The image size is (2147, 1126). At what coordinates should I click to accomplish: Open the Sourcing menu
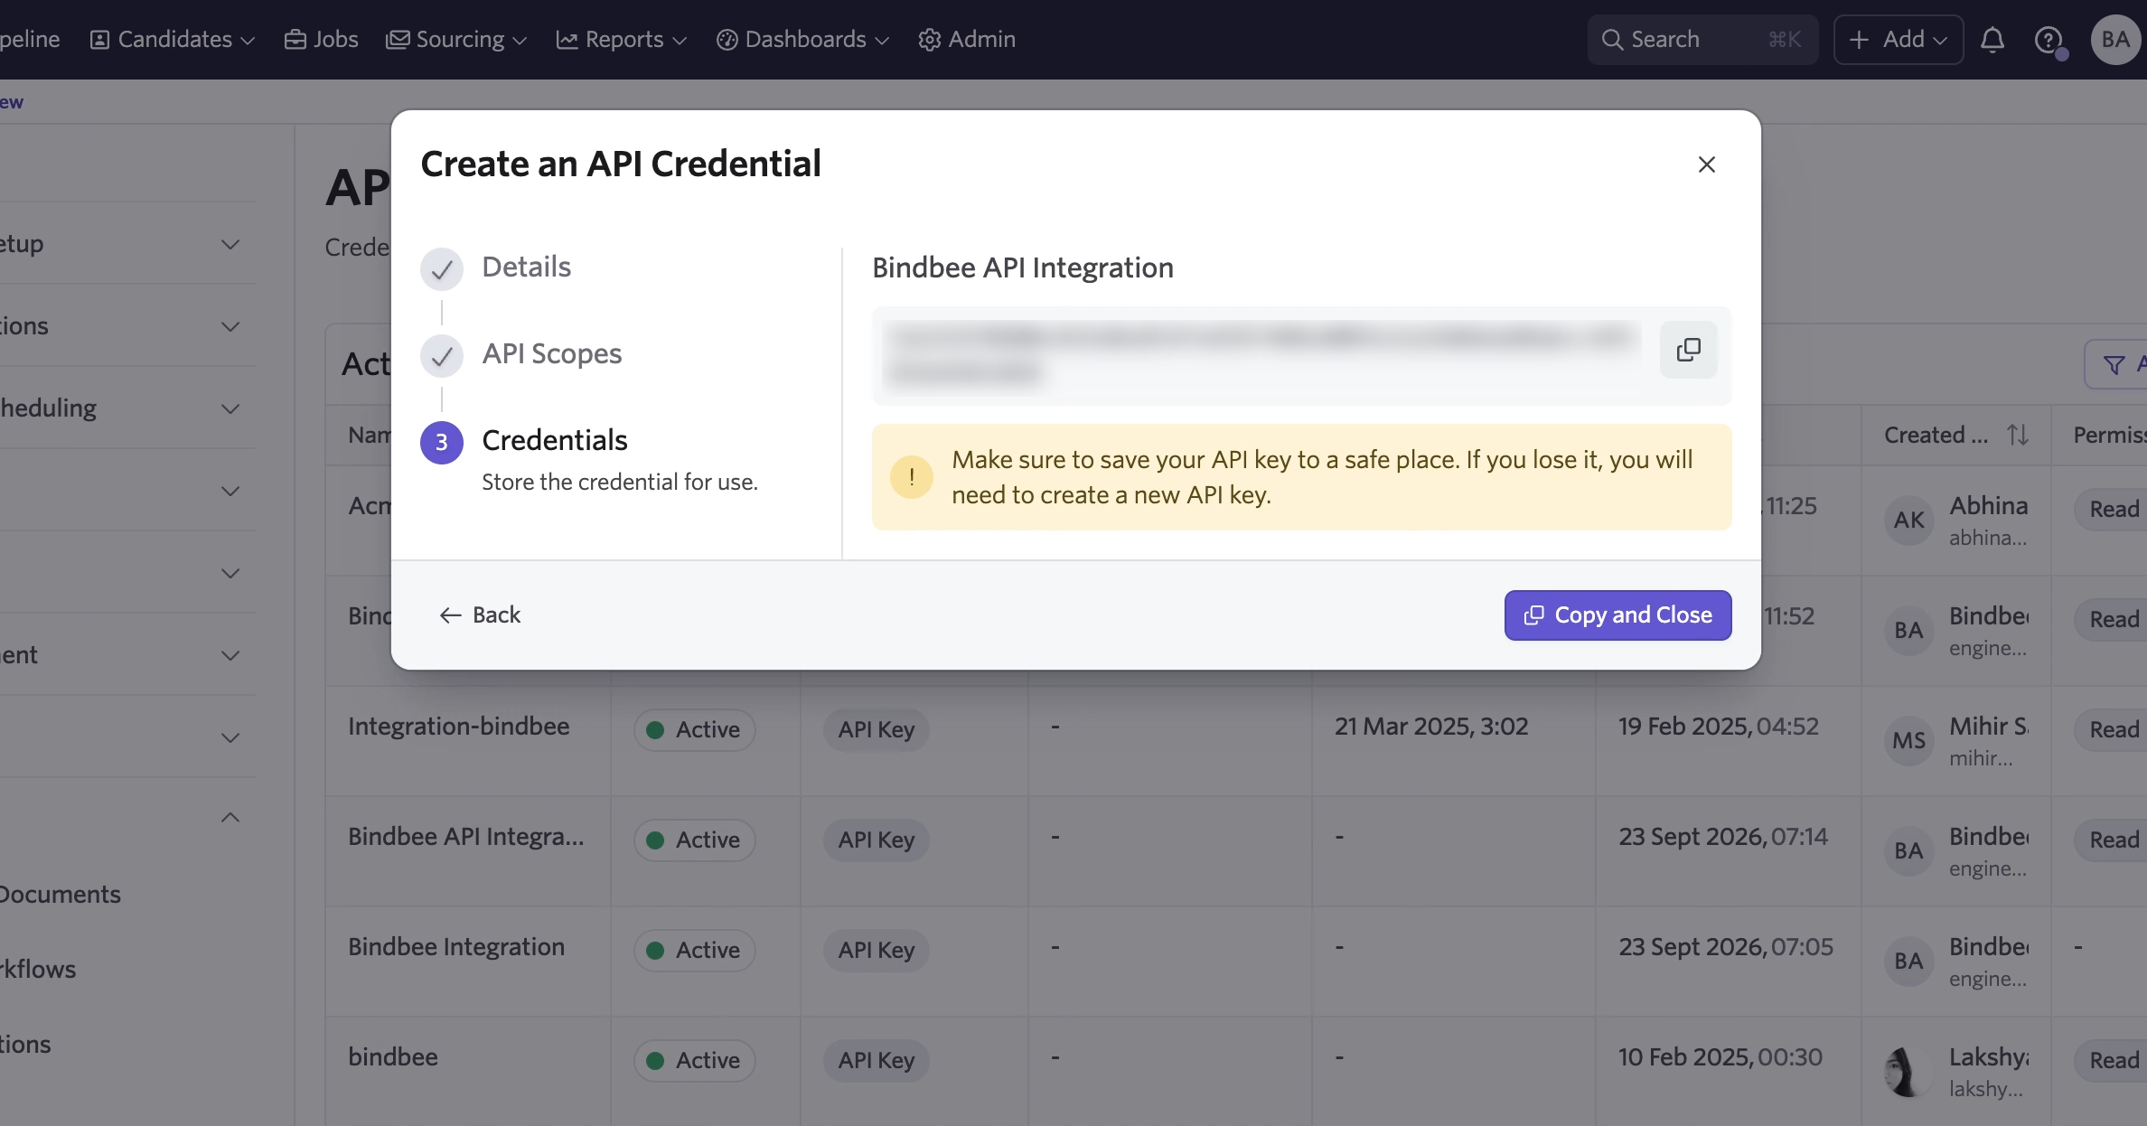point(456,40)
